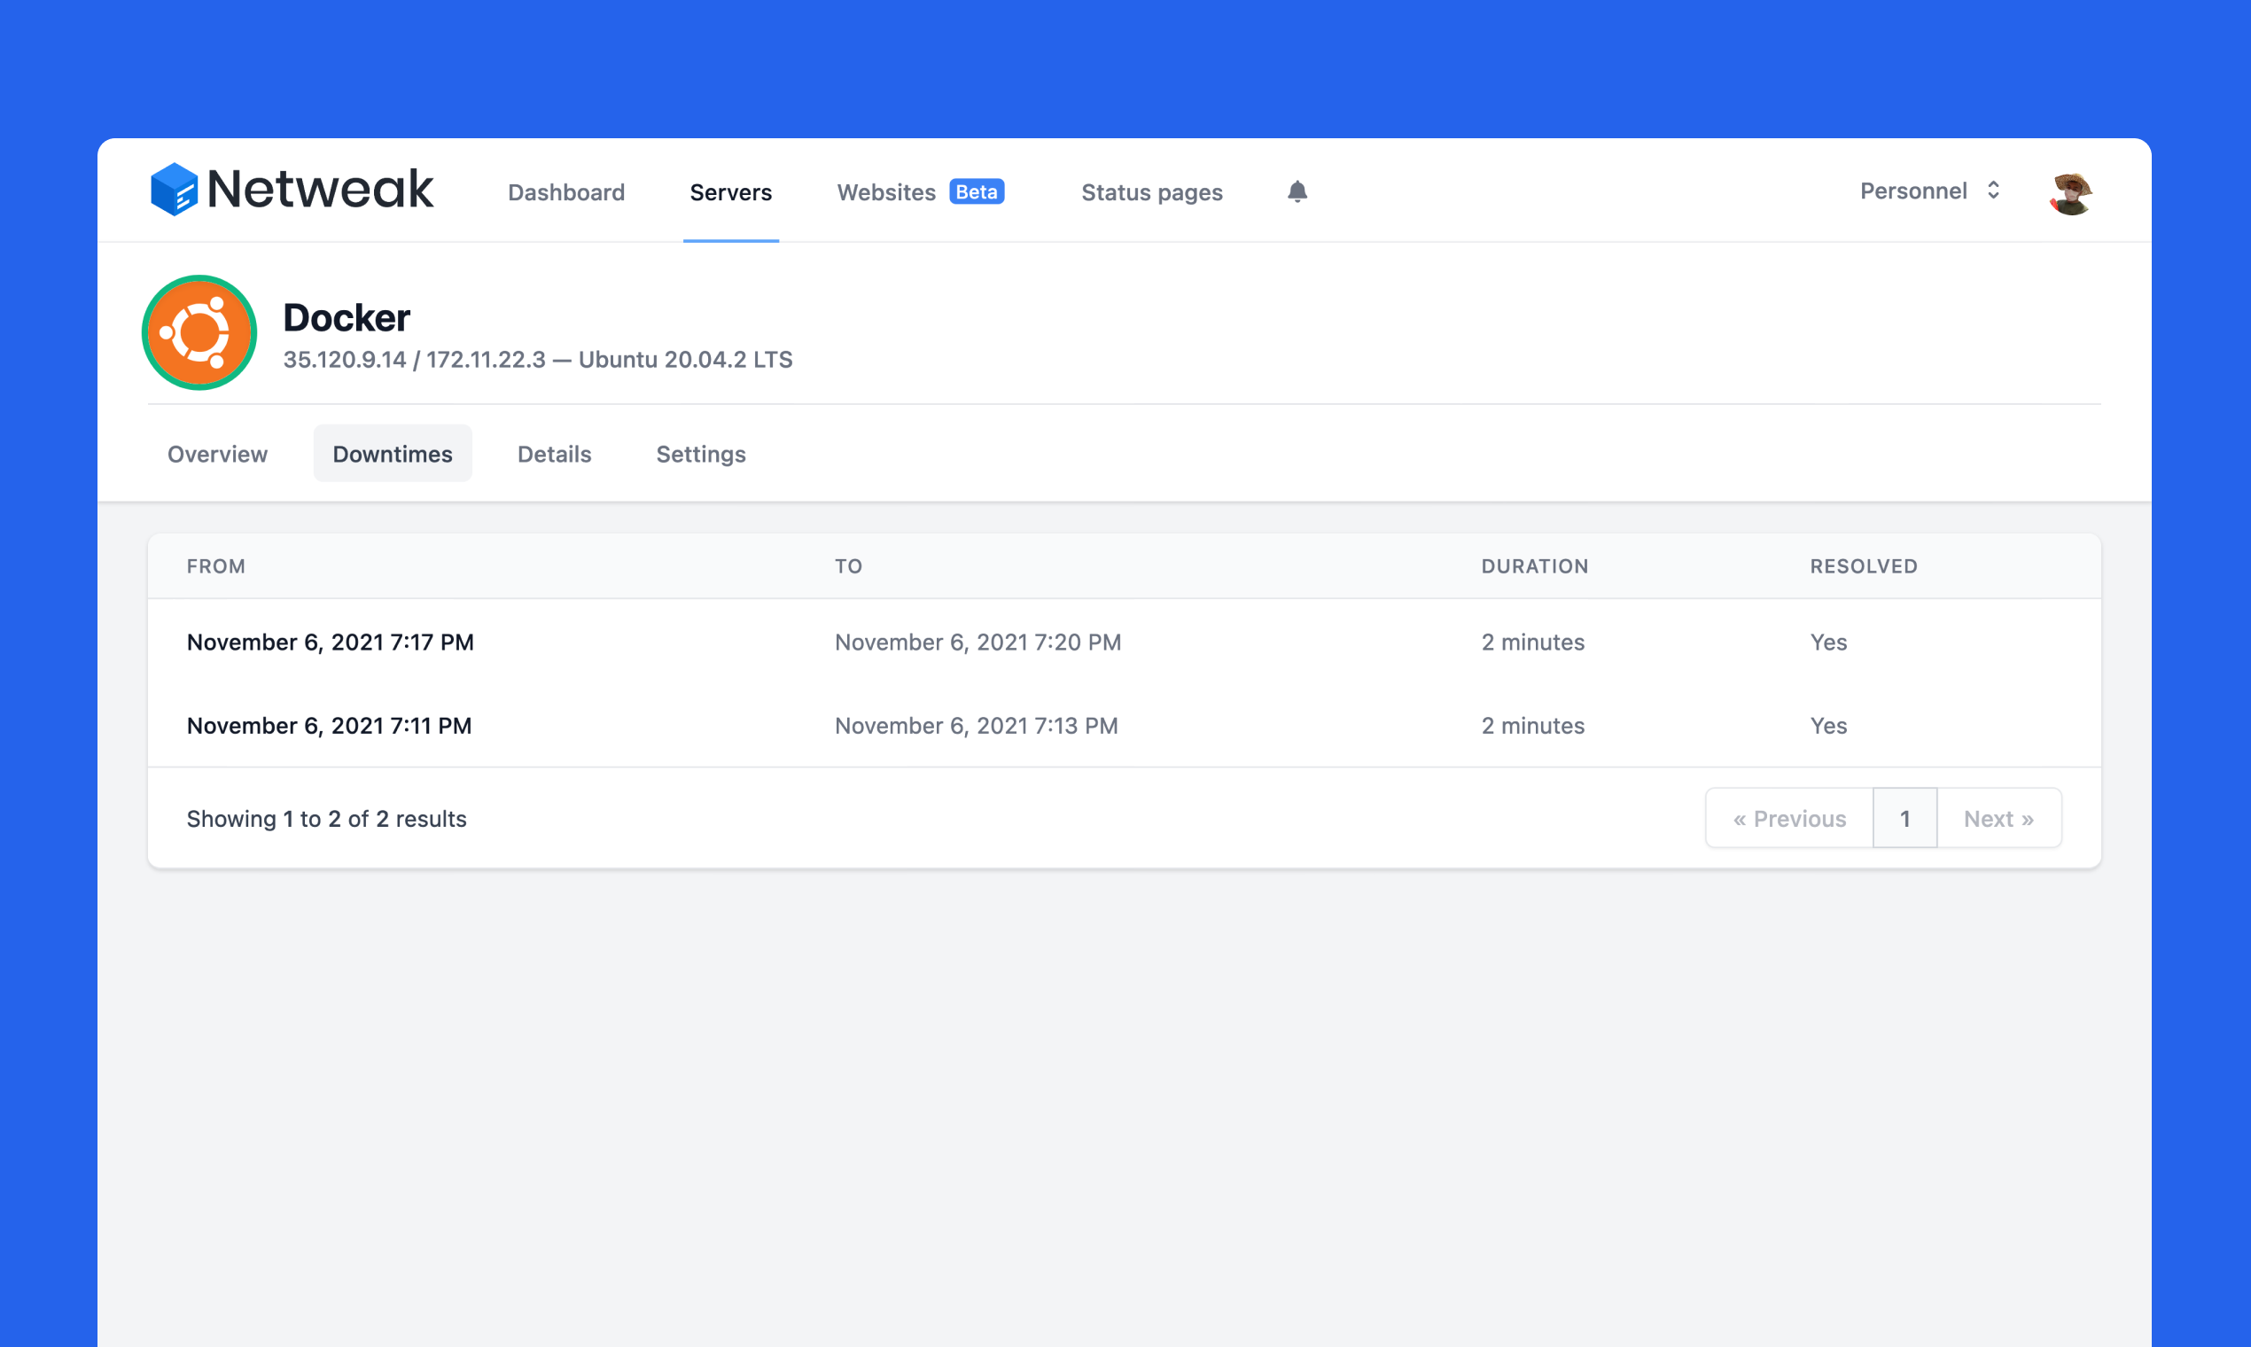
Task: Click the up-down chevron beside Personnel
Action: point(1993,191)
